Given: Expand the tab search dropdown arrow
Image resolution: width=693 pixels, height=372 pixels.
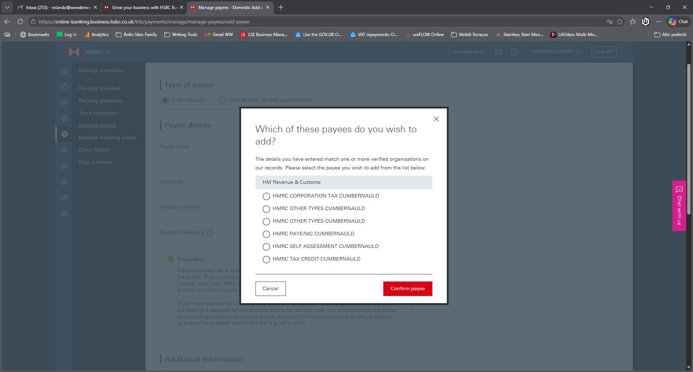Looking at the screenshot, I should [x=7, y=7].
